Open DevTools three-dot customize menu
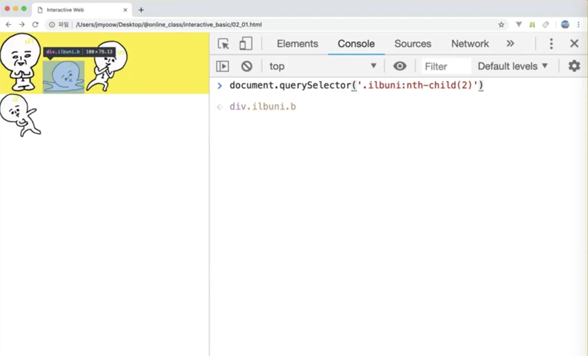 tap(551, 43)
